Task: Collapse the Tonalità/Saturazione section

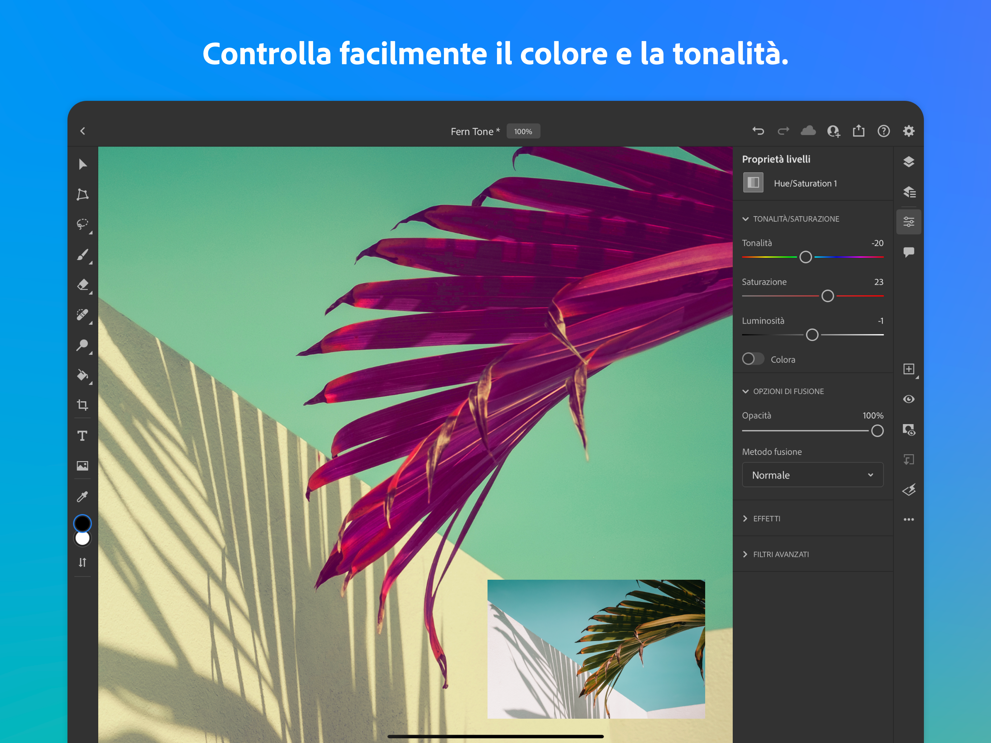Action: pos(745,219)
